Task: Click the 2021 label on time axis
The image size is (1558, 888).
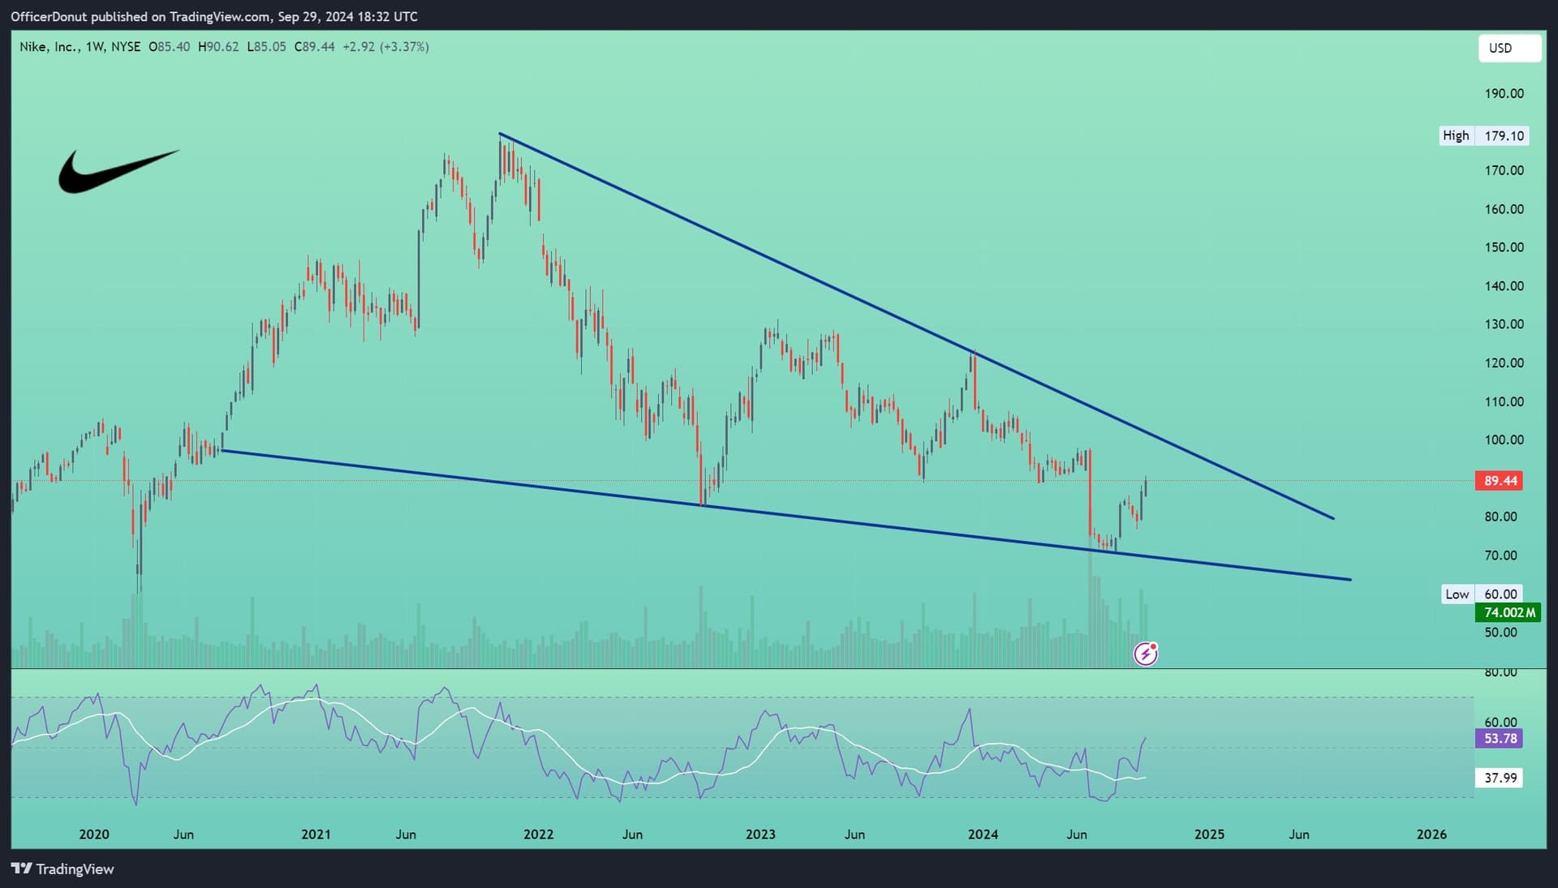Action: [316, 834]
